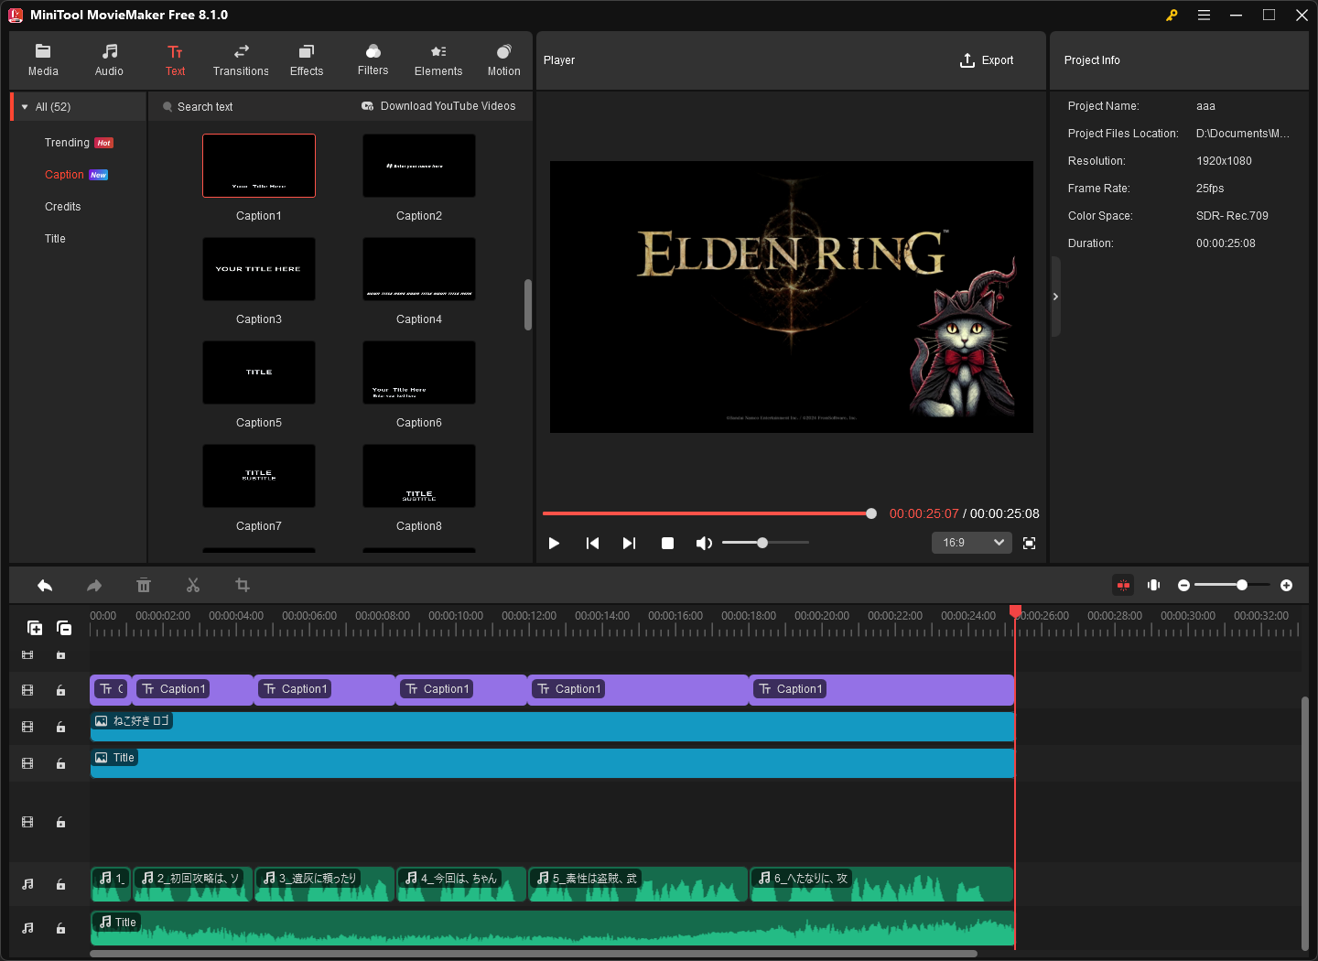Open the hamburger menu
This screenshot has width=1318, height=961.
[x=1204, y=15]
